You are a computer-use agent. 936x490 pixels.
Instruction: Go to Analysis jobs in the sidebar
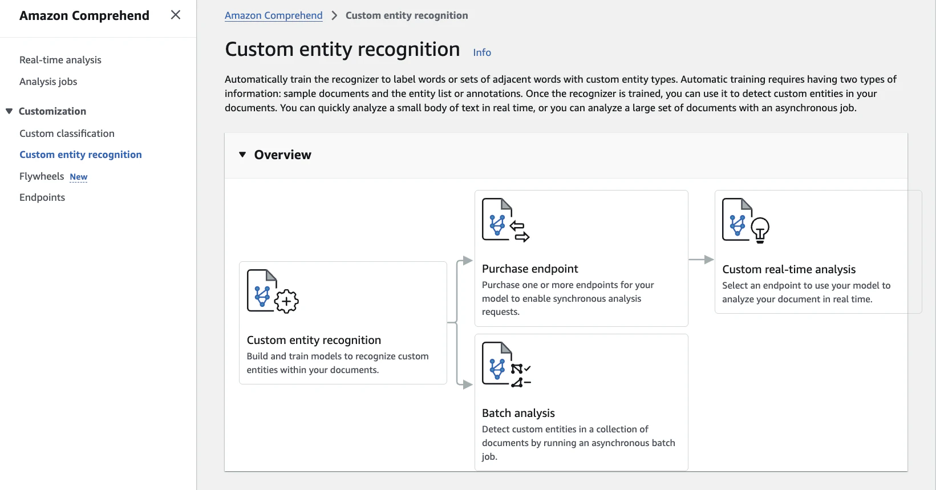pos(48,82)
